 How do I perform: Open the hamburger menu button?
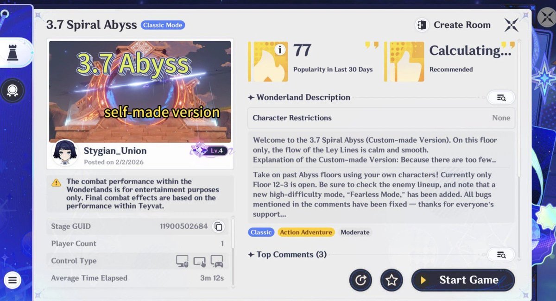click(13, 280)
